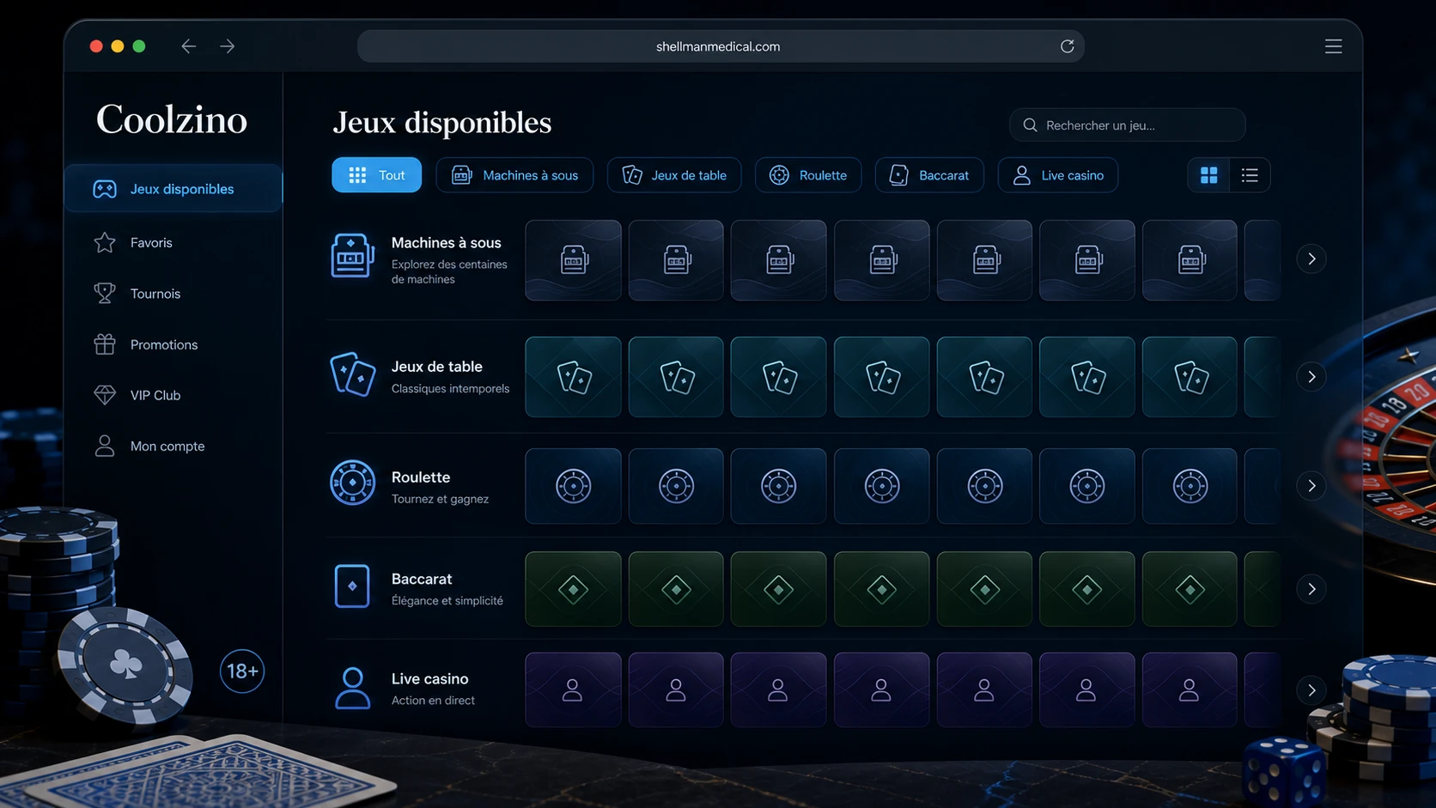Screen dimensions: 1436x808
Task: Open Mon compte user icon
Action: [105, 446]
